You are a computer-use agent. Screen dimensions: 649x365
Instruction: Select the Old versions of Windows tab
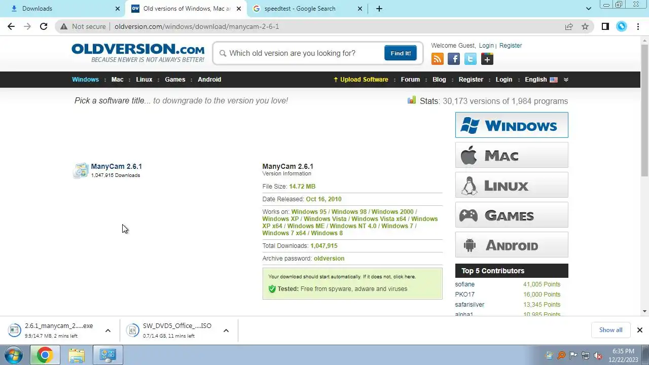[x=186, y=9]
